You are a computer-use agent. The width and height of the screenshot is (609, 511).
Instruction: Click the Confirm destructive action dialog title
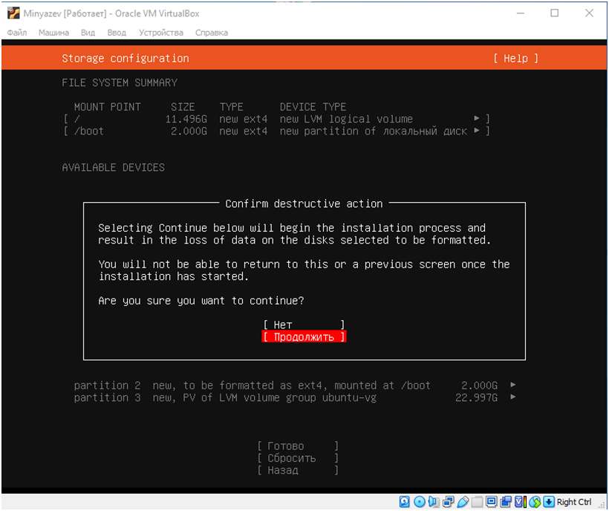click(x=304, y=204)
